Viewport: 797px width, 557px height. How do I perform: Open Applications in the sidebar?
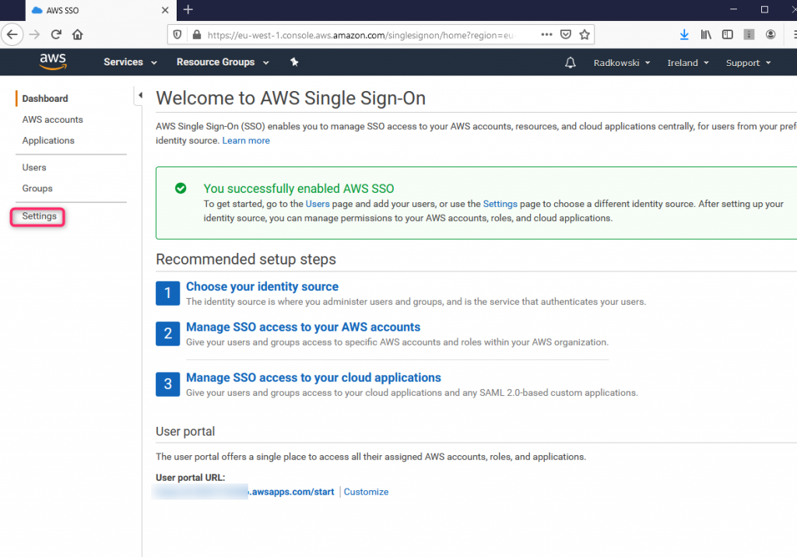coord(48,140)
